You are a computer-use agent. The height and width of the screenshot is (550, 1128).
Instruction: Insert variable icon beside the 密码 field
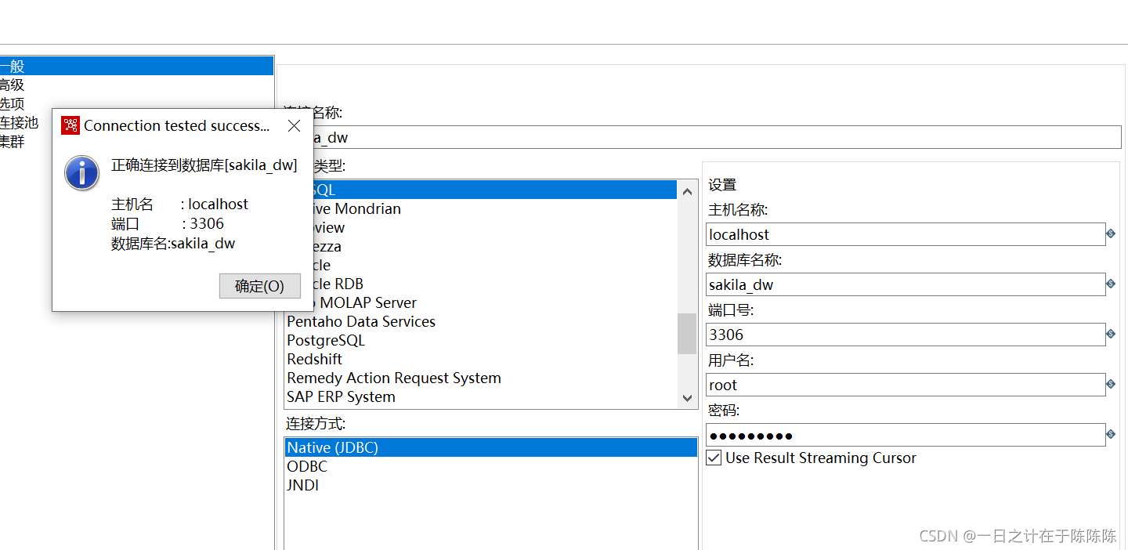tap(1111, 434)
